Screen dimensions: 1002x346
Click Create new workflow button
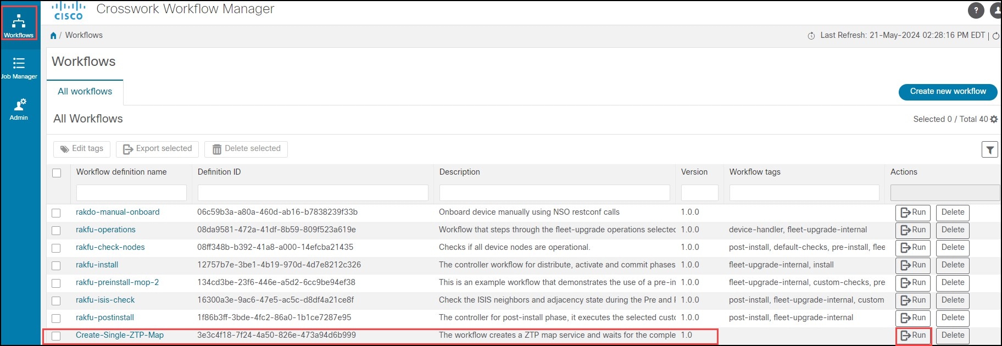click(948, 92)
